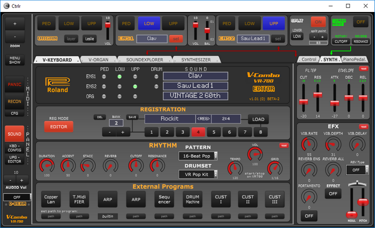Switch to the Control tab
Image resolution: width=375 pixels, height=228 pixels.
(309, 59)
